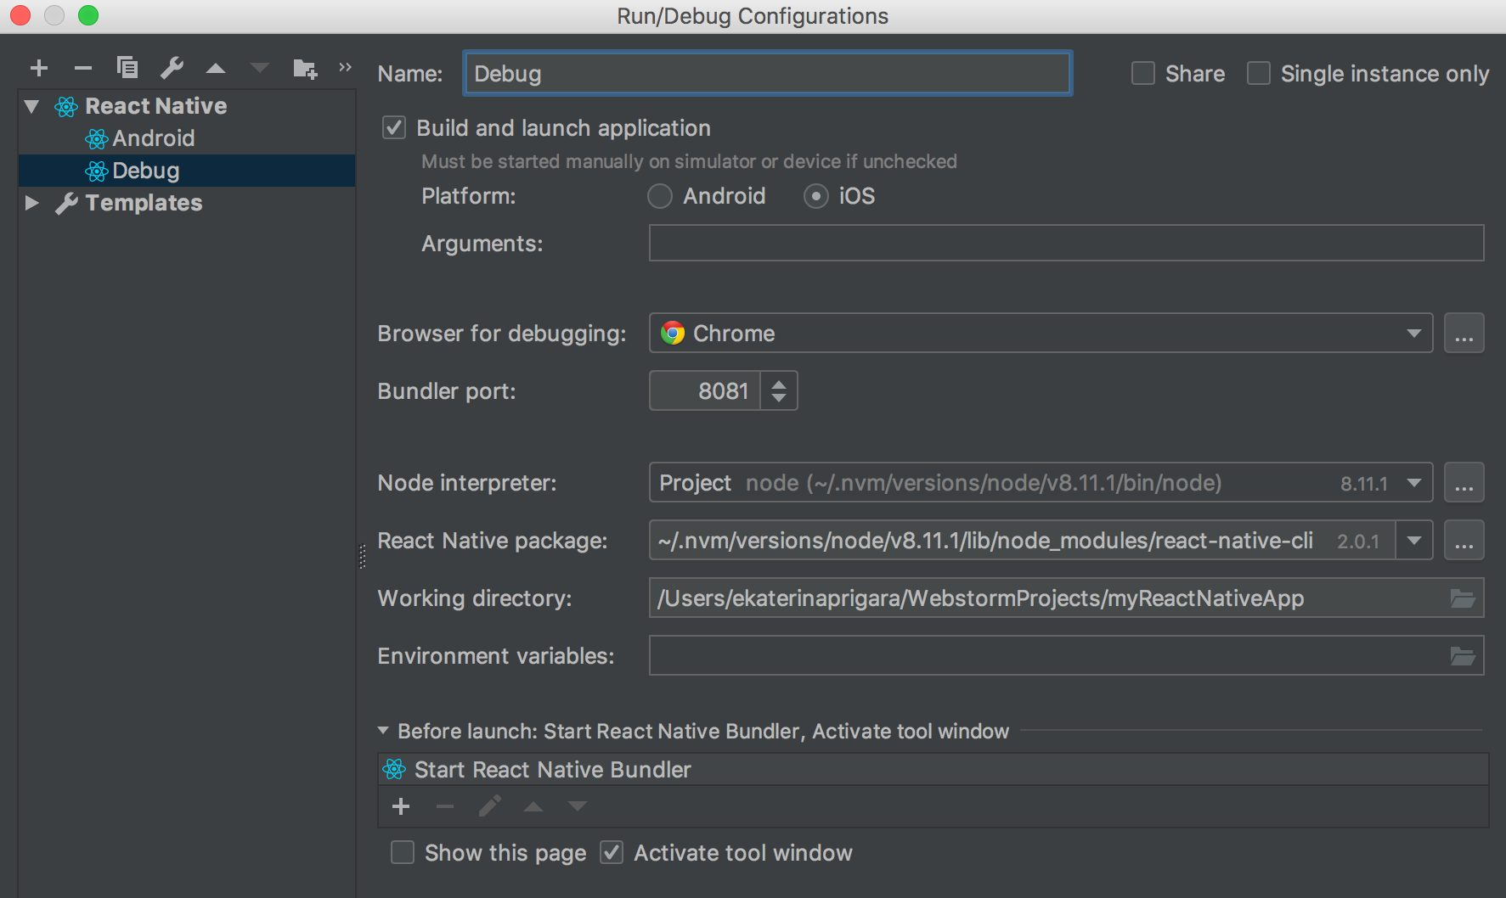The height and width of the screenshot is (898, 1506).
Task: Browse node interpreters ellipsis button
Action: coord(1464,482)
